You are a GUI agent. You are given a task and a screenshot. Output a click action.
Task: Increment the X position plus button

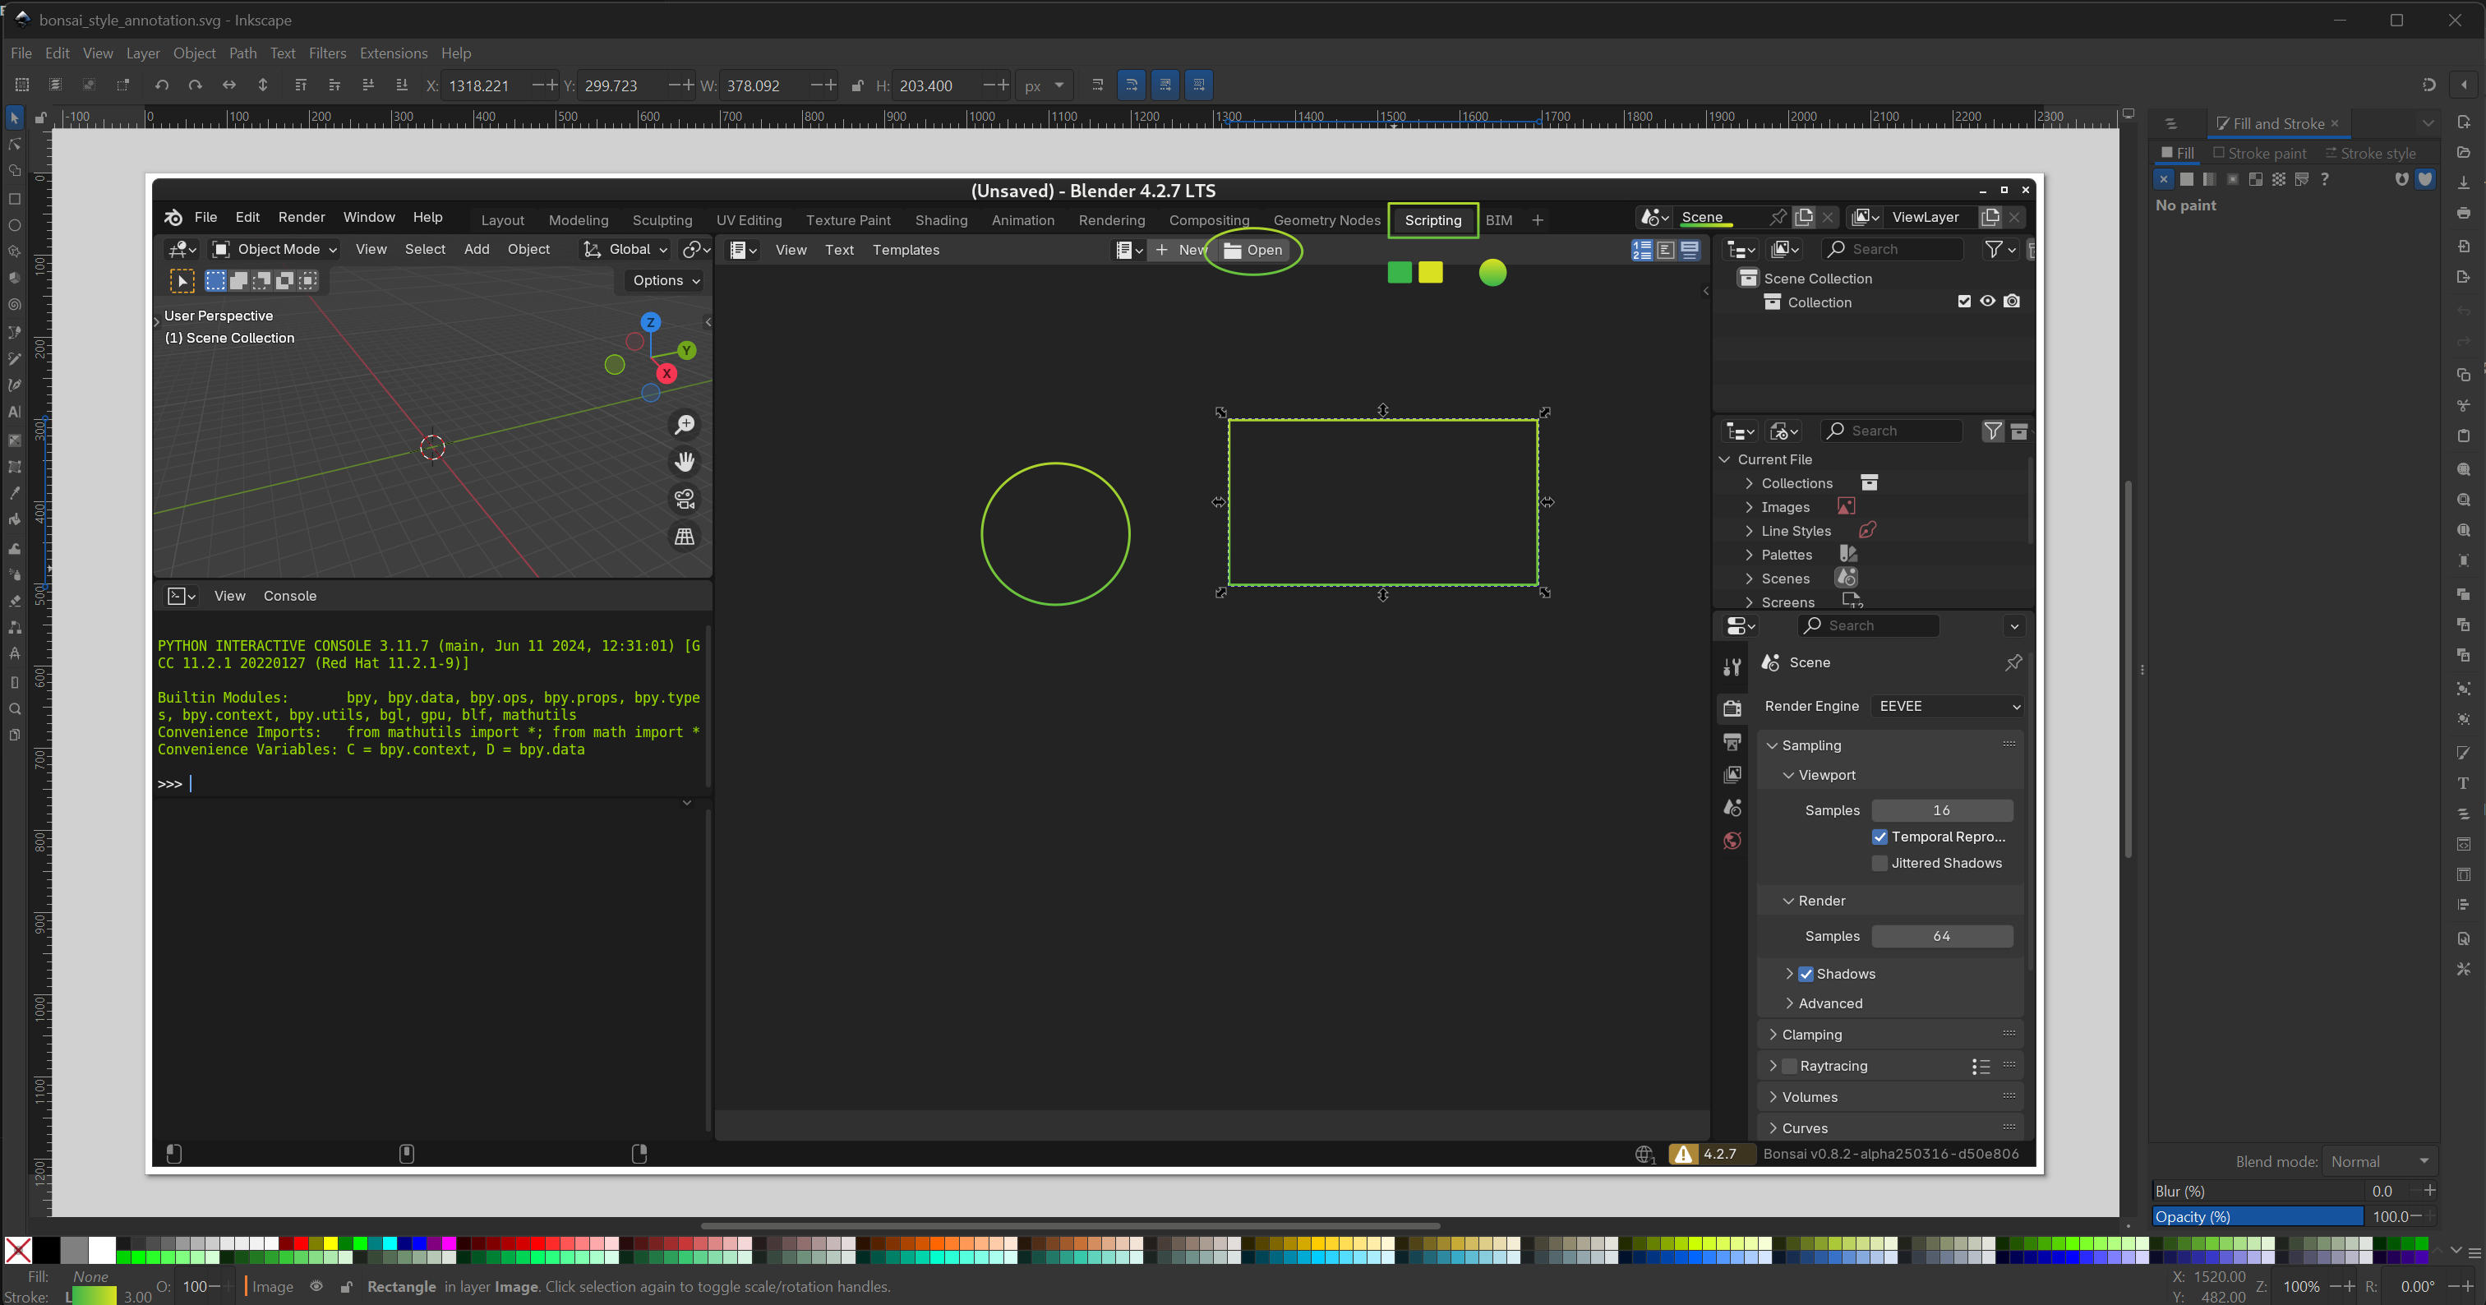[x=552, y=85]
